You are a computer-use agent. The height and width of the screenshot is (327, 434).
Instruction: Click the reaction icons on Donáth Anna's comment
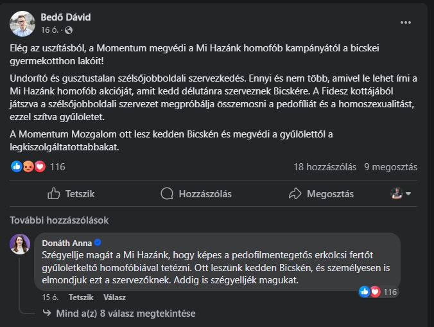[369, 292]
